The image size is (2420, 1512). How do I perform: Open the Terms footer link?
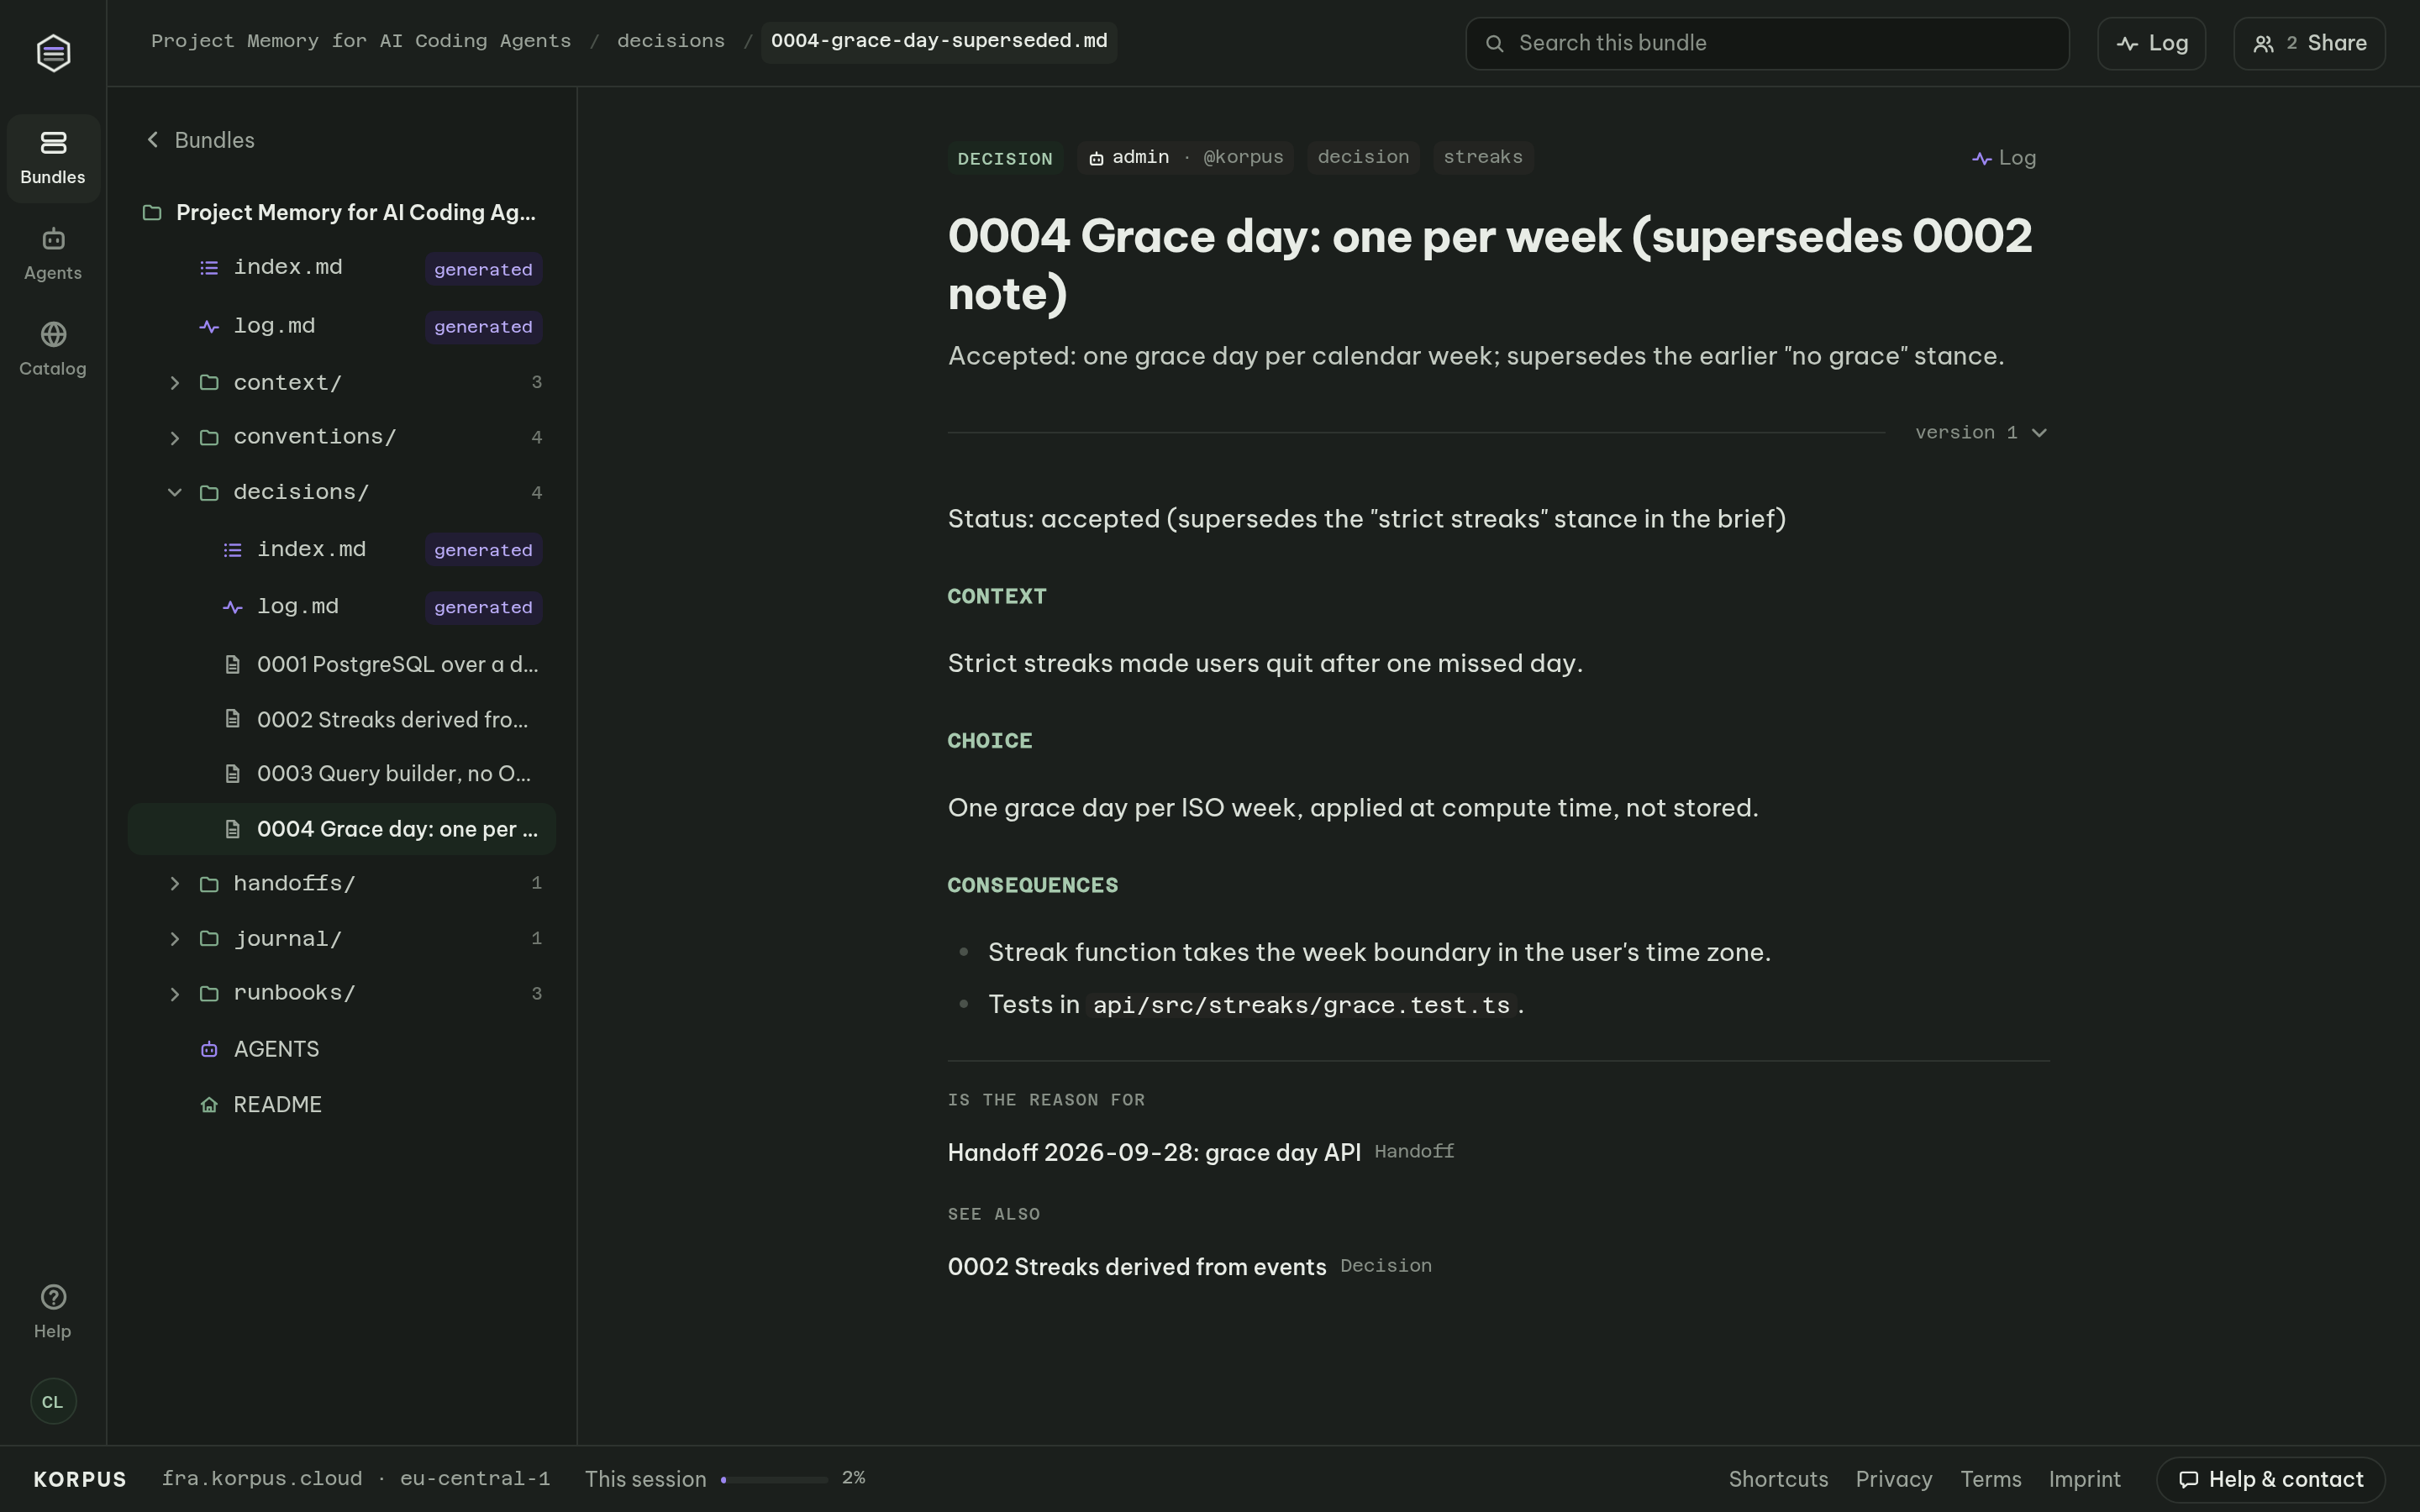click(1990, 1479)
